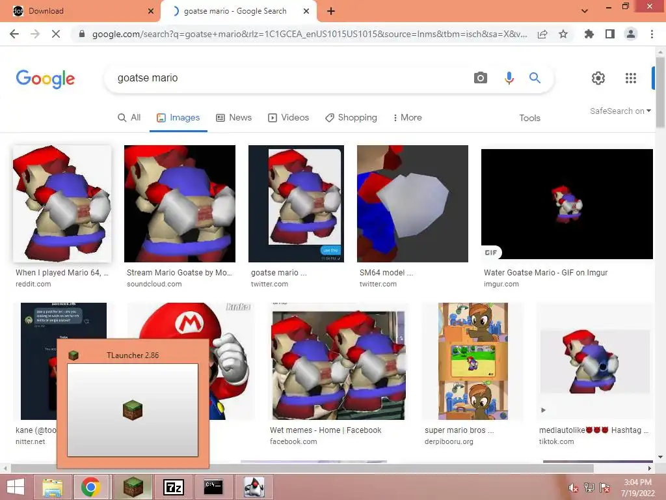Switch to the Download browser tab

(x=80, y=12)
